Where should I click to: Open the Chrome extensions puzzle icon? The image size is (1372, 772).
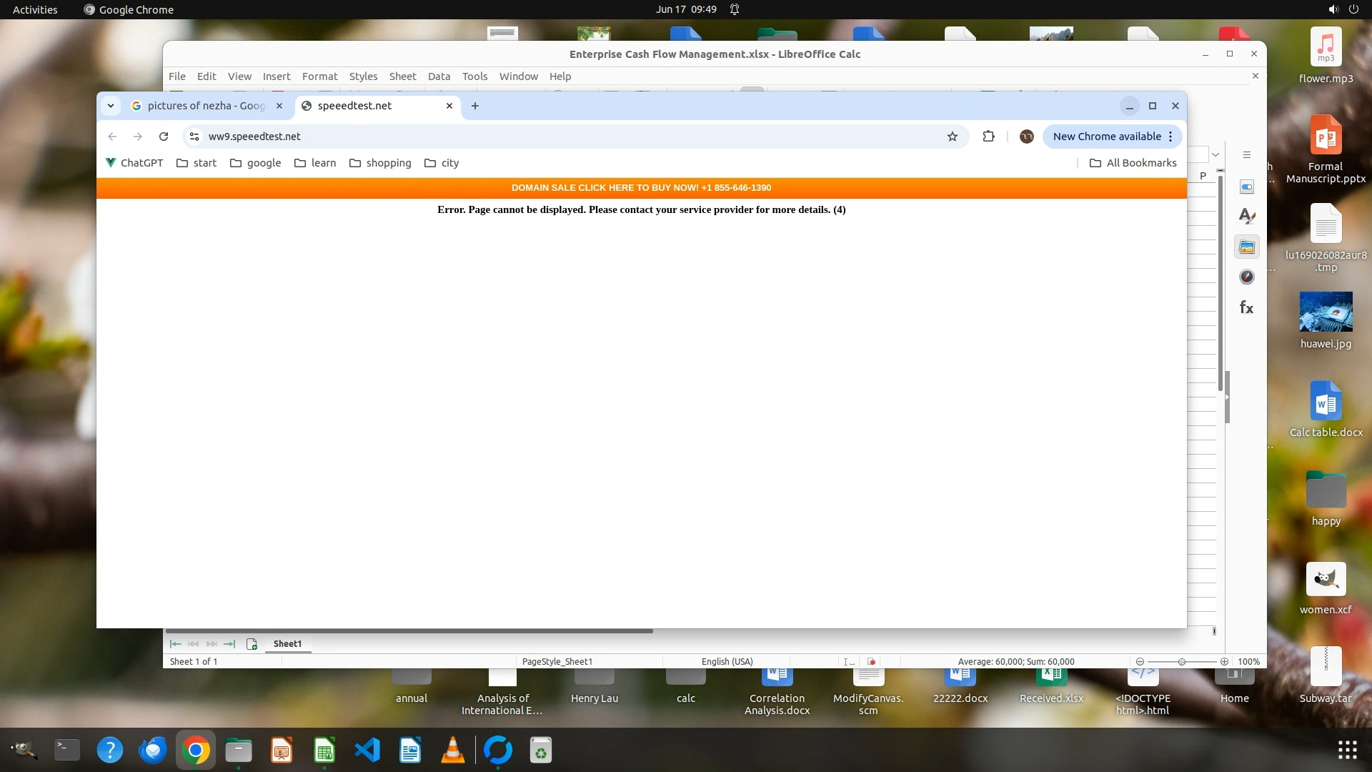[988, 137]
